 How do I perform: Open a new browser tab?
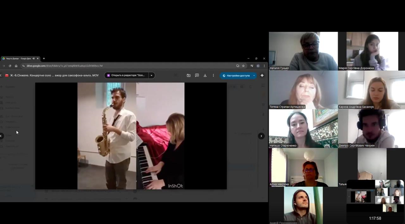(44, 58)
